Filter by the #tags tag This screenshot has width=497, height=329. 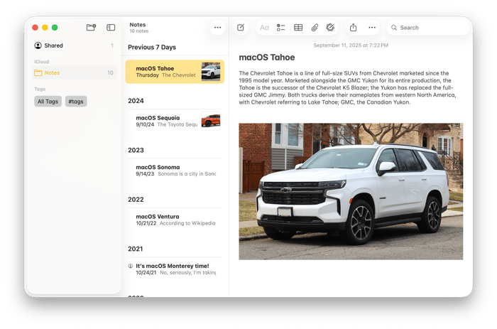(x=76, y=102)
